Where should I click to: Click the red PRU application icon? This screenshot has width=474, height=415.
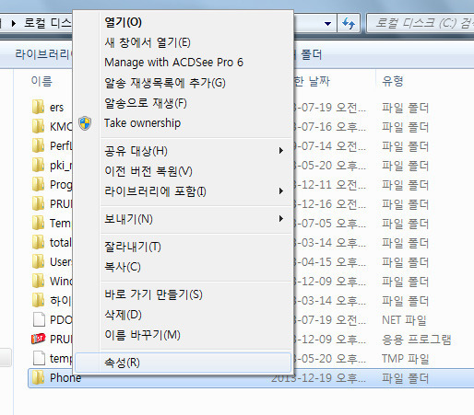(39, 339)
